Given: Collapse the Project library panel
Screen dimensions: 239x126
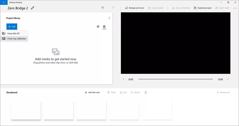Looking at the screenshot, I should [x=109, y=18].
